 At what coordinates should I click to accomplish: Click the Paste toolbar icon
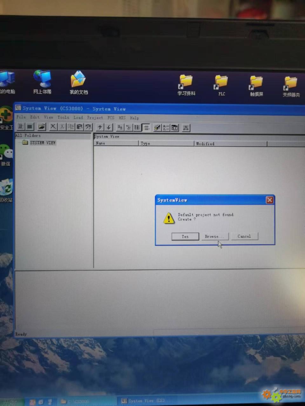(80, 127)
